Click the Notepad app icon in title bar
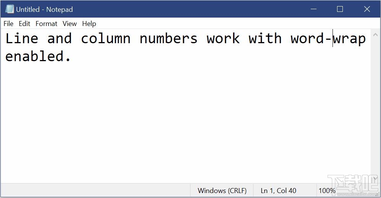The image size is (381, 198). [10, 9]
